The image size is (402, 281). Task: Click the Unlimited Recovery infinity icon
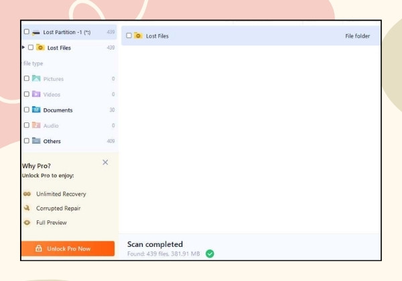[x=27, y=194]
